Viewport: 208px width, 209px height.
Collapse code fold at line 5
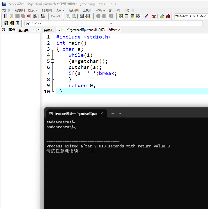53,61
